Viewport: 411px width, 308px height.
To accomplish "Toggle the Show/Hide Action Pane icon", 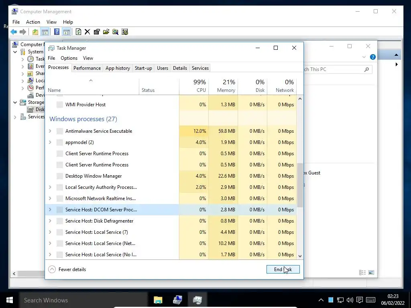I will coord(66,32).
